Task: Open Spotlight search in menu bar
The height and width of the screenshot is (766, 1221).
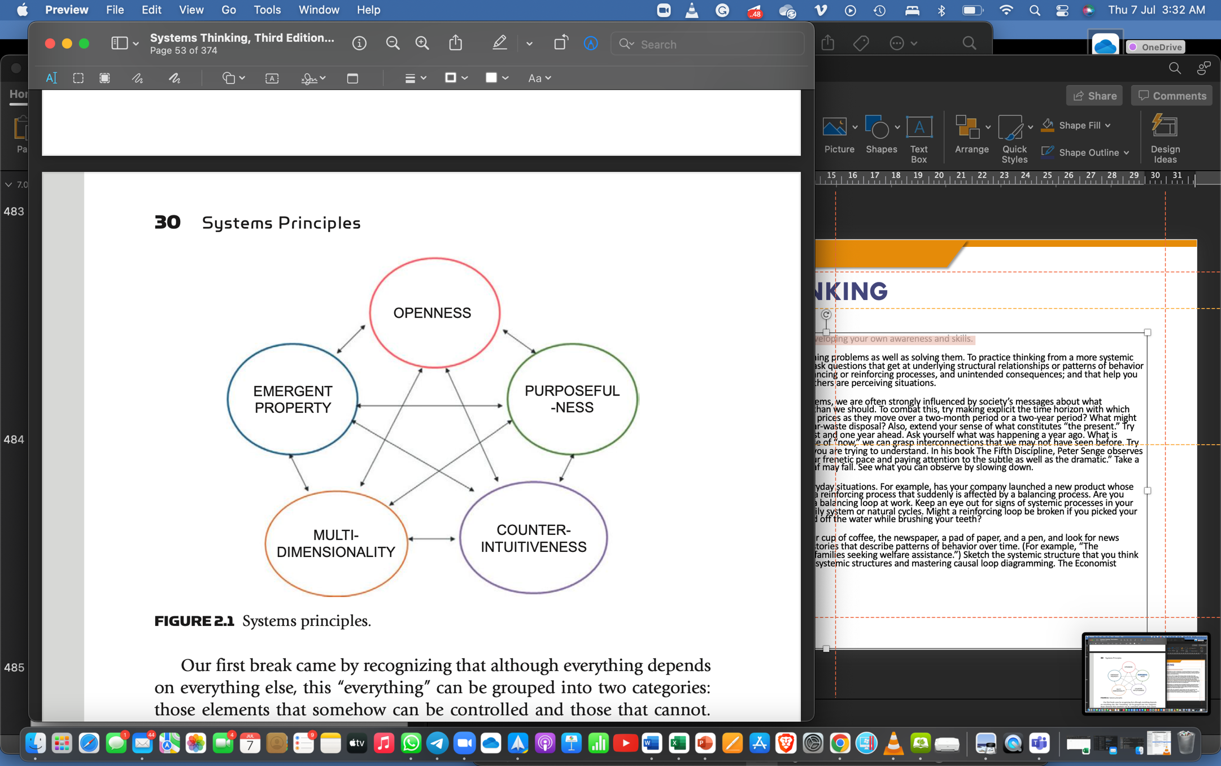Action: tap(1034, 10)
